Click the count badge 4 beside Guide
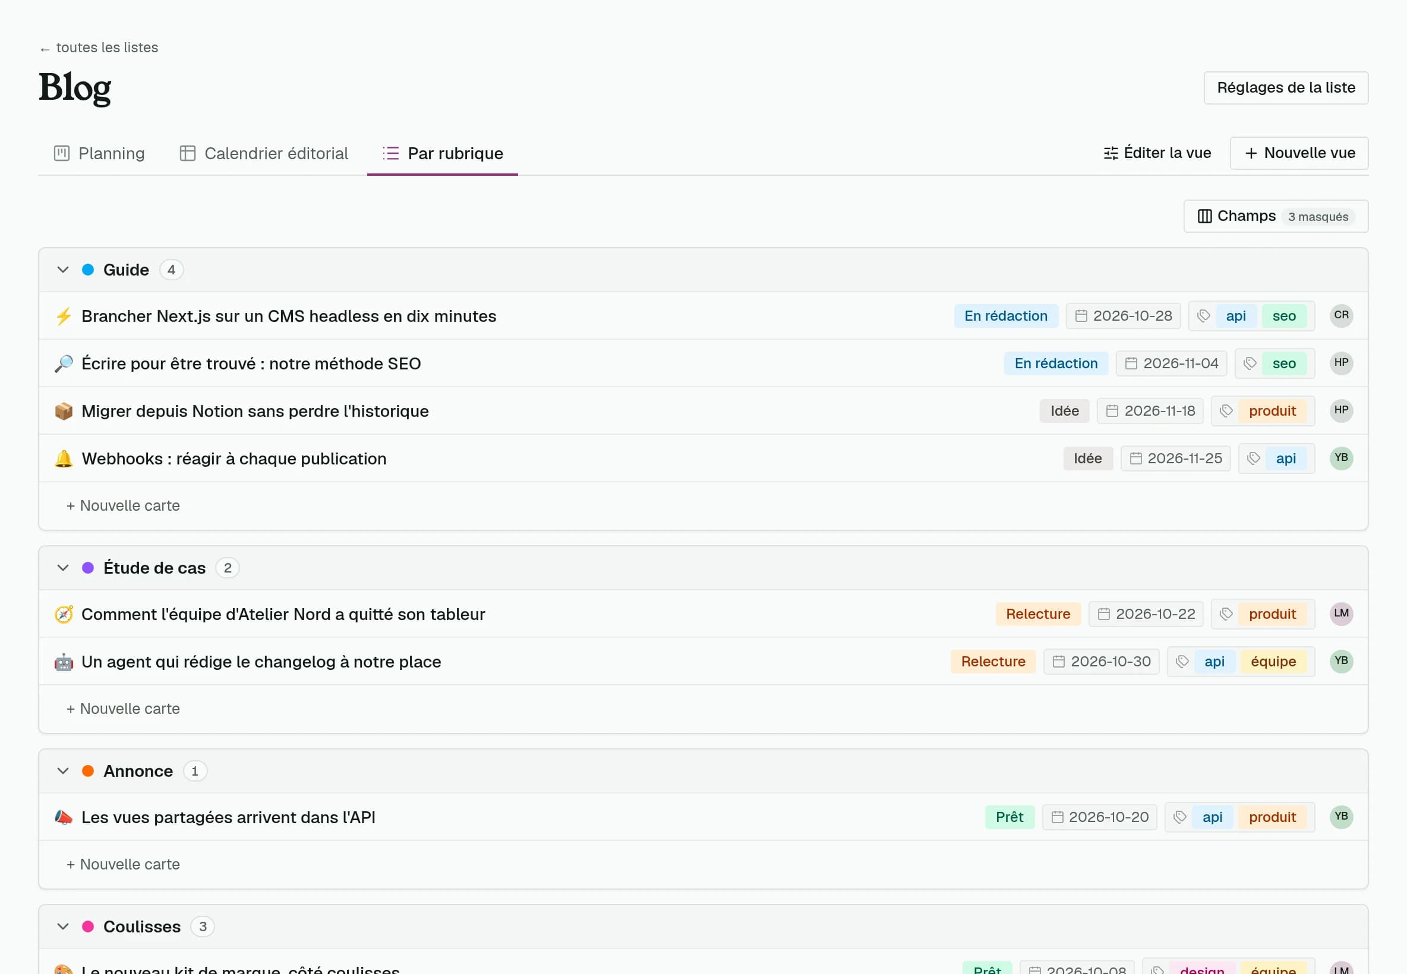The image size is (1407, 974). pos(172,270)
